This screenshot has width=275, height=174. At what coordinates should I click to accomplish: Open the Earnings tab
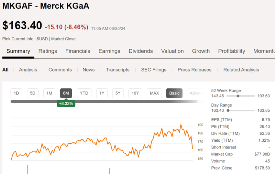point(109,51)
